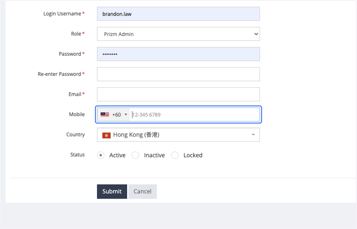Click the Cancel button
This screenshot has height=229, width=357.
(143, 191)
